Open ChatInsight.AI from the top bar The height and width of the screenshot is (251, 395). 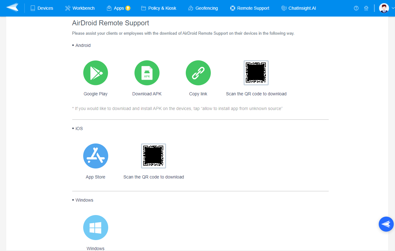299,8
